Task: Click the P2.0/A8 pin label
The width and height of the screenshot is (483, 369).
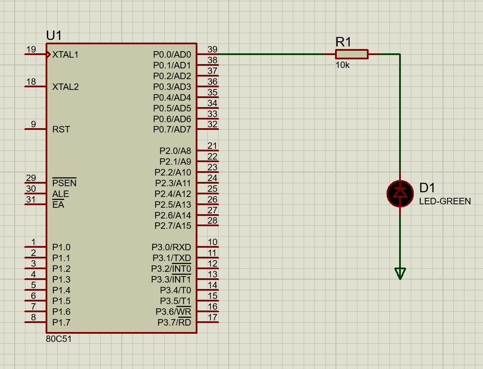Action: pyautogui.click(x=175, y=151)
